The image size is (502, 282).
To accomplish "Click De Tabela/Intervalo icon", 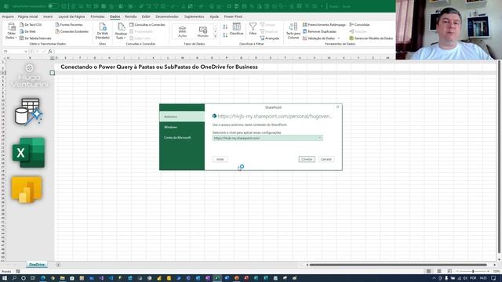I will (x=22, y=38).
